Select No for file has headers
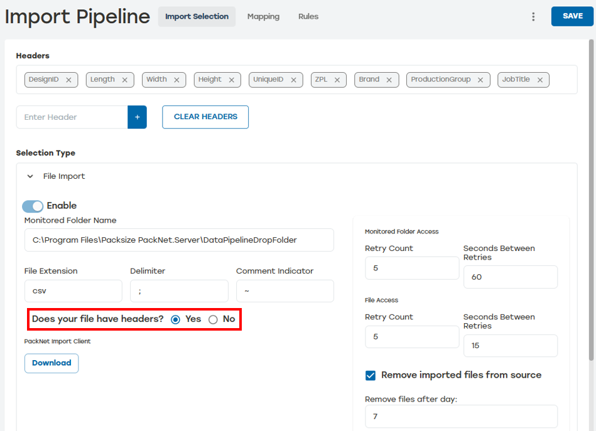This screenshot has height=431, width=596. point(213,320)
